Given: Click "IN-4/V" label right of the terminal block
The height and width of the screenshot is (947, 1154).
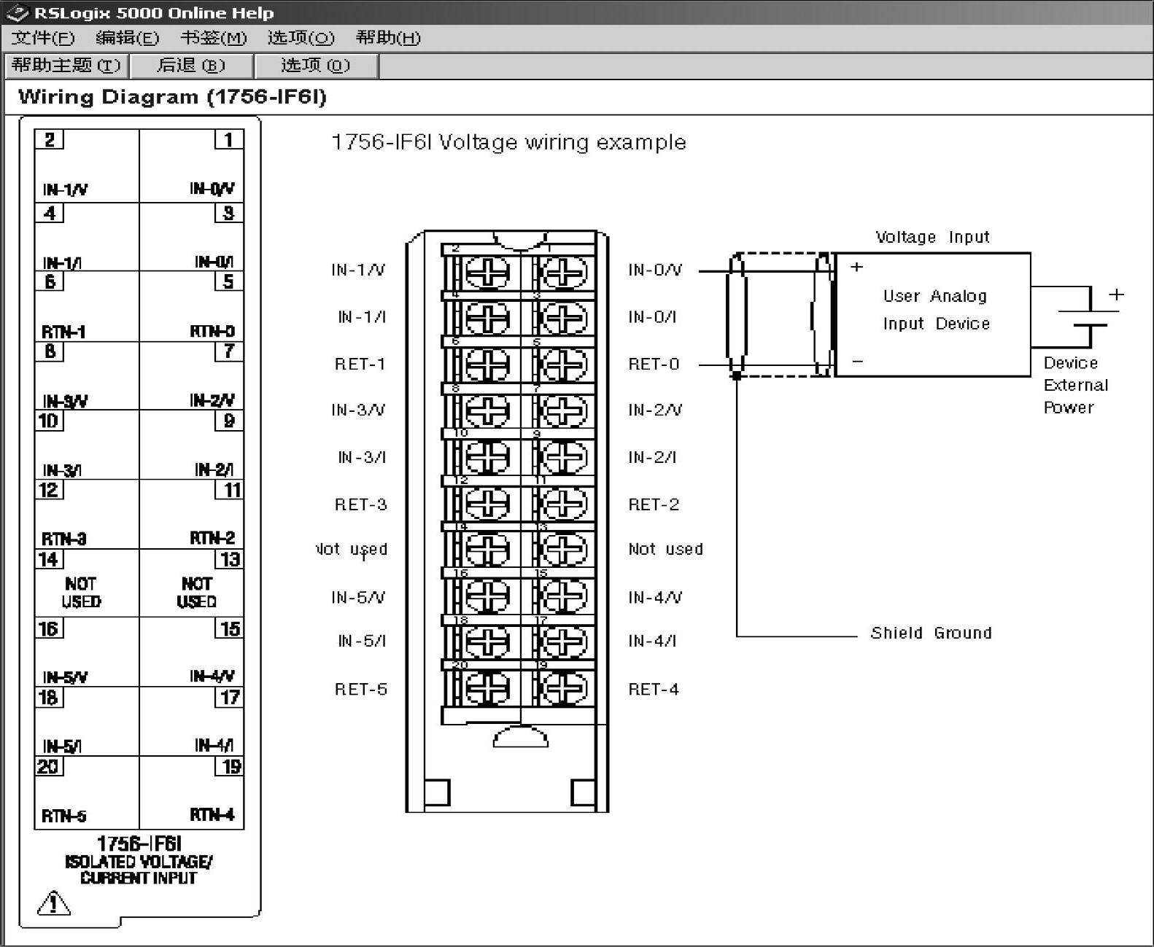Looking at the screenshot, I should (x=655, y=598).
